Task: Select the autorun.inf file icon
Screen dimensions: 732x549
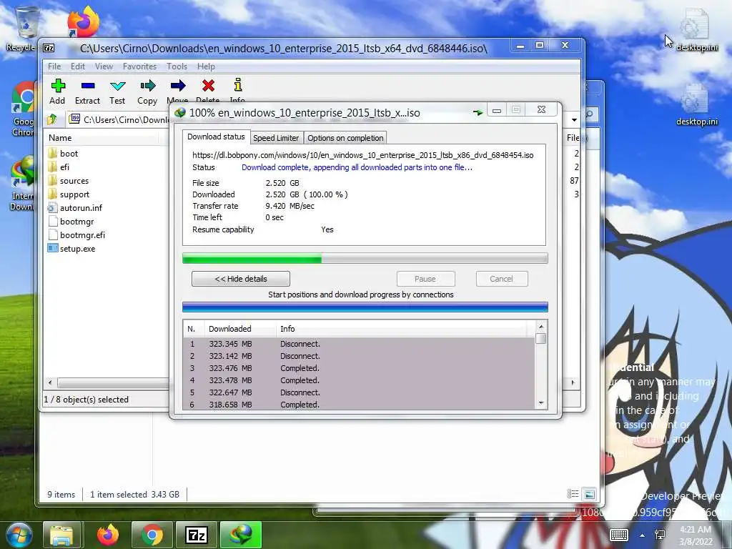Action: [52, 208]
